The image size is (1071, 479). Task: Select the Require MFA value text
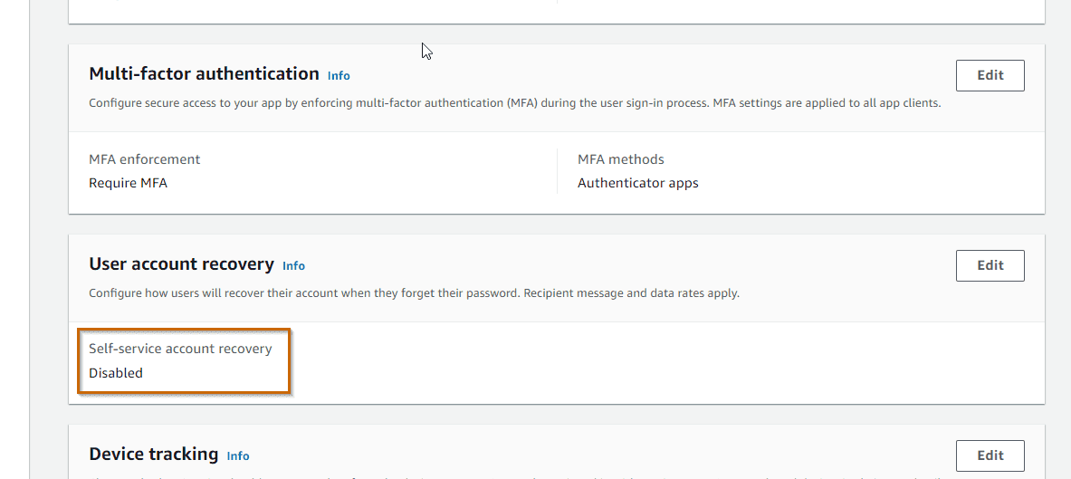click(128, 183)
